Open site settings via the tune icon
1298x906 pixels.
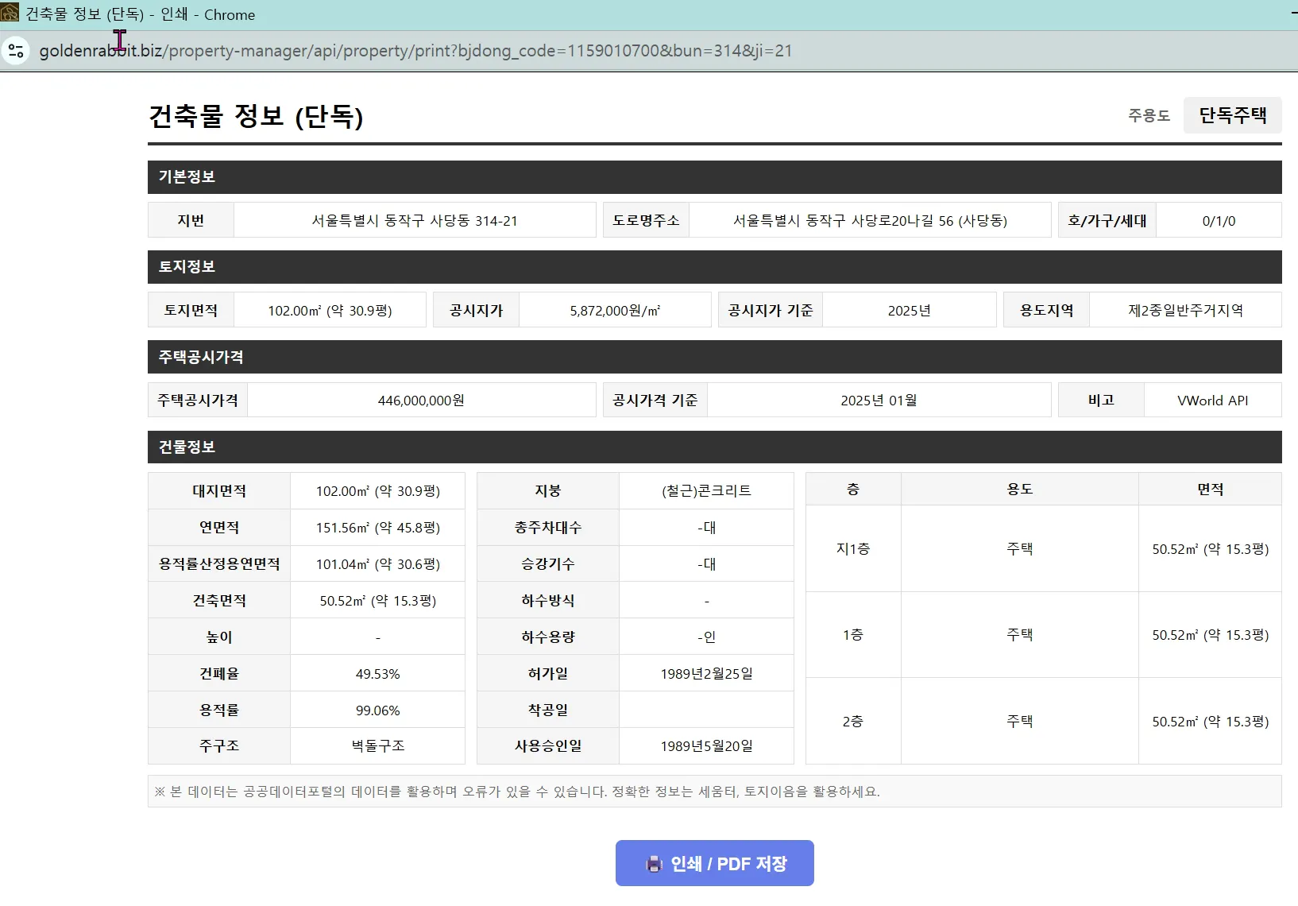[x=16, y=50]
